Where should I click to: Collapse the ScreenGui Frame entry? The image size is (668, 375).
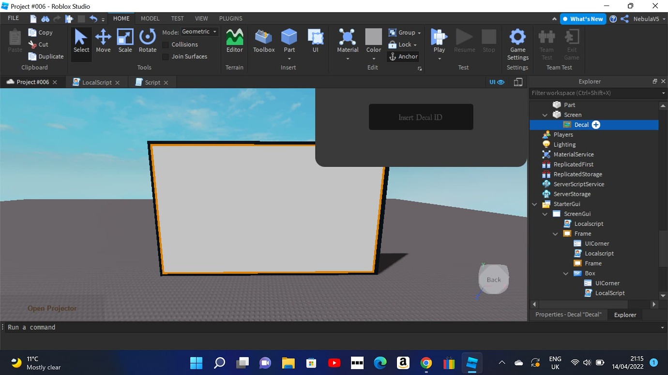(555, 233)
